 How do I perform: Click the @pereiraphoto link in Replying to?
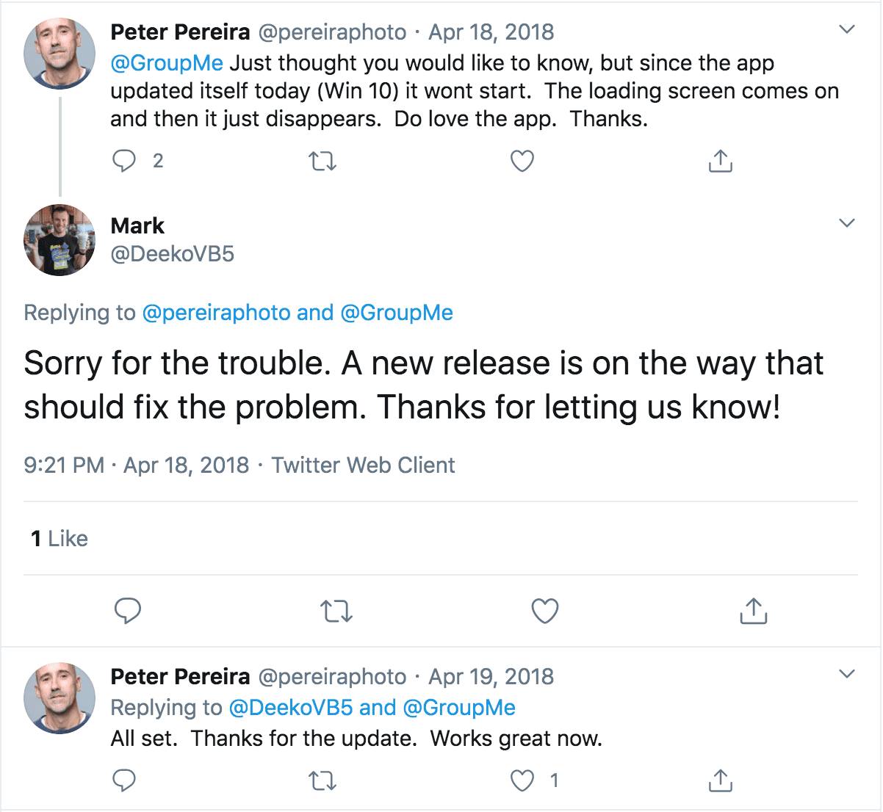(x=216, y=313)
